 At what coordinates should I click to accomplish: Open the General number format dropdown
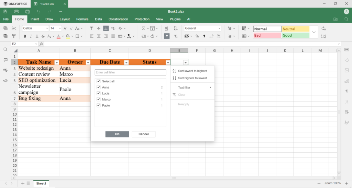[219, 28]
